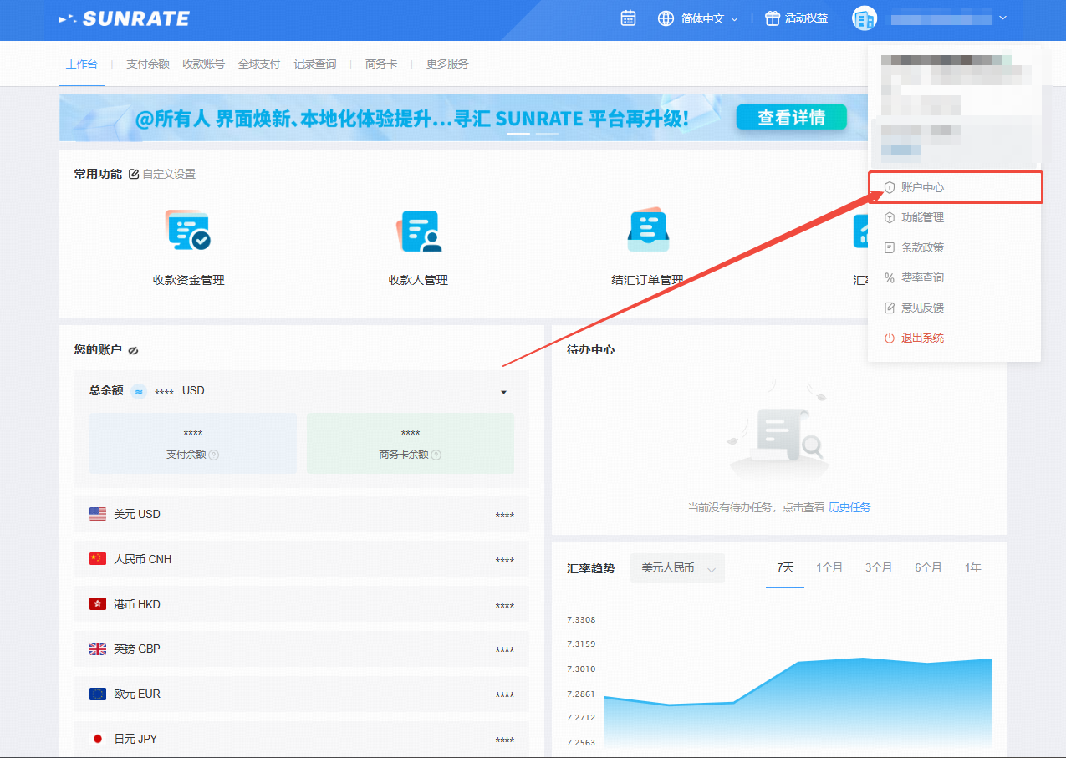Viewport: 1066px width, 758px height.
Task: Toggle balance visibility eye next to 您的账户
Action: click(x=134, y=350)
